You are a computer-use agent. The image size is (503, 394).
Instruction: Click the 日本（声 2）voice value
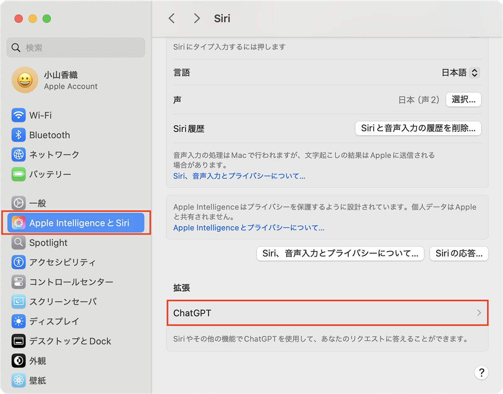(x=419, y=100)
